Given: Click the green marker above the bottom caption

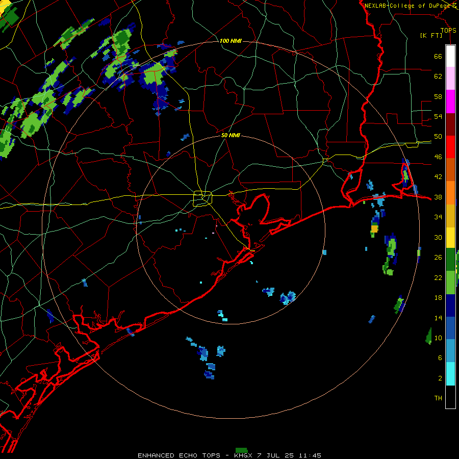Looking at the screenshot, I should (x=242, y=450).
